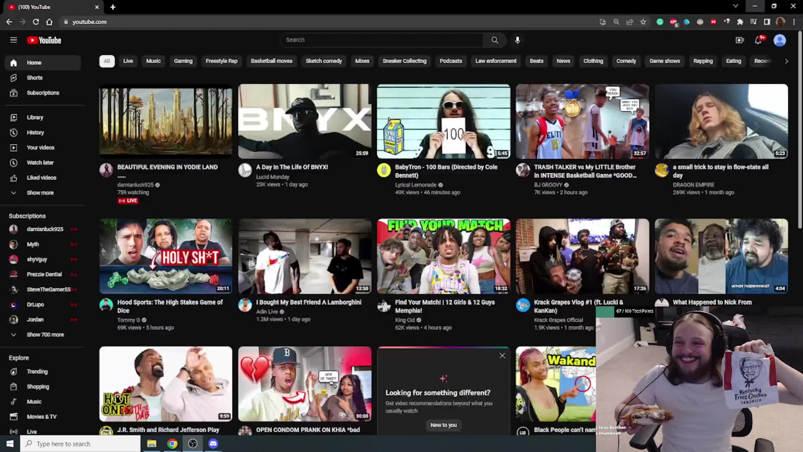Select the Freestyle Rap chip
The image size is (803, 452).
[222, 61]
